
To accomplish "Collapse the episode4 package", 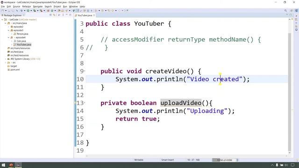I will click(8, 37).
